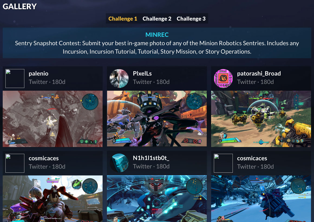Click the patorashi_Broad username link
314x222 pixels.
(259, 74)
